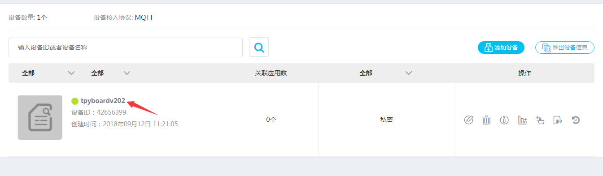The image size is (603, 176).
Task: Open device details info icon
Action: pyautogui.click(x=504, y=120)
